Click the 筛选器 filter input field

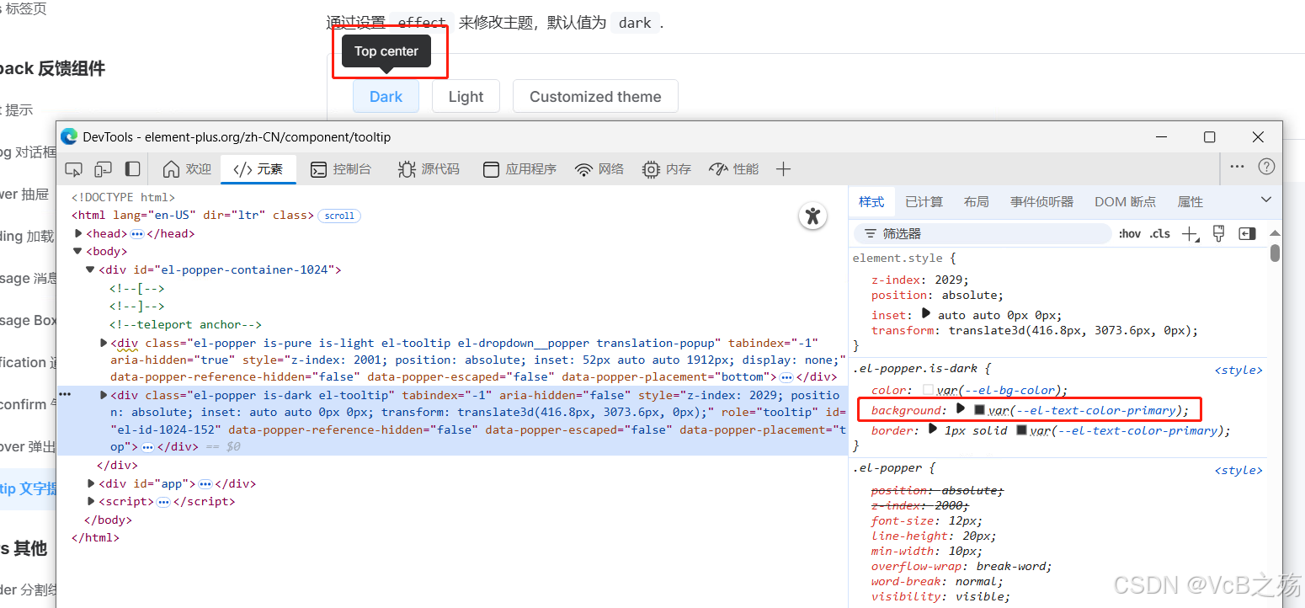point(981,233)
